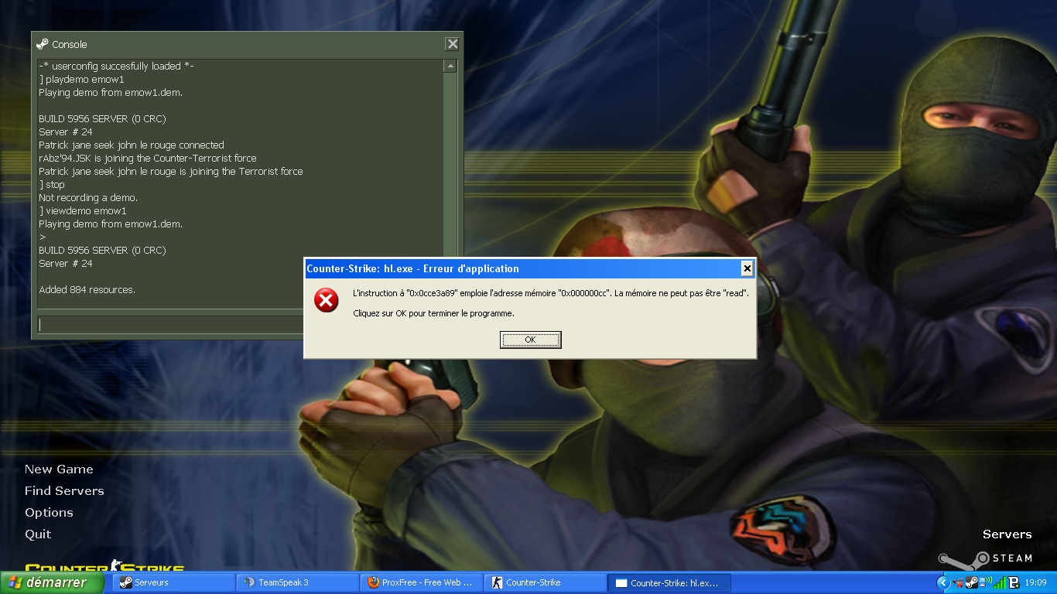Click the Console command input field

coord(170,324)
